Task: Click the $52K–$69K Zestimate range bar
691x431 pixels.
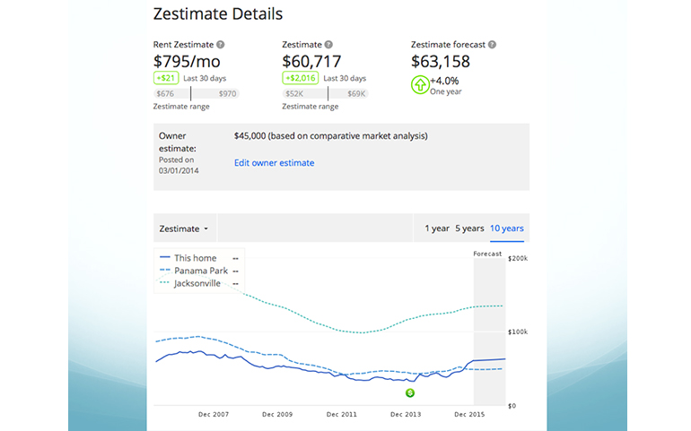Action: (x=324, y=93)
